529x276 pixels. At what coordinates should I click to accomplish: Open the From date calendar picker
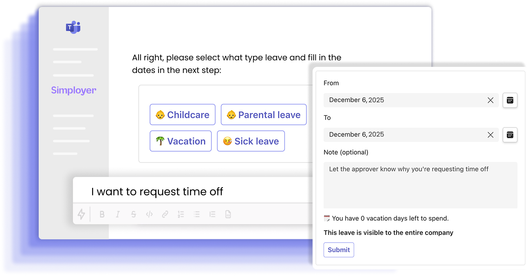pyautogui.click(x=510, y=100)
